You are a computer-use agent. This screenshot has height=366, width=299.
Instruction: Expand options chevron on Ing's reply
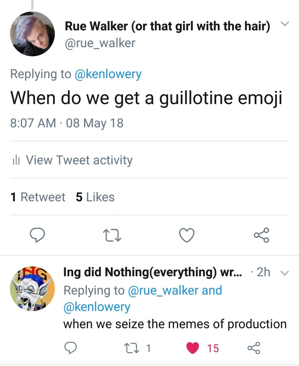point(284,273)
